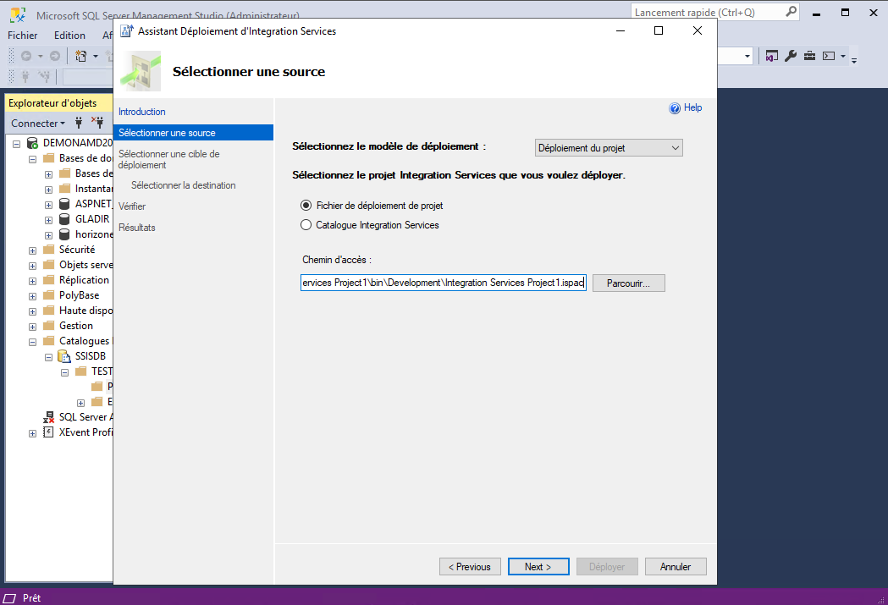Expand the Réplication tree node
Viewport: 888px width, 605px height.
point(32,281)
